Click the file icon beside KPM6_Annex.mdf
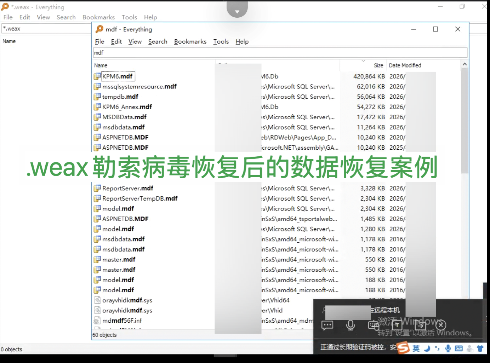 [x=97, y=107]
